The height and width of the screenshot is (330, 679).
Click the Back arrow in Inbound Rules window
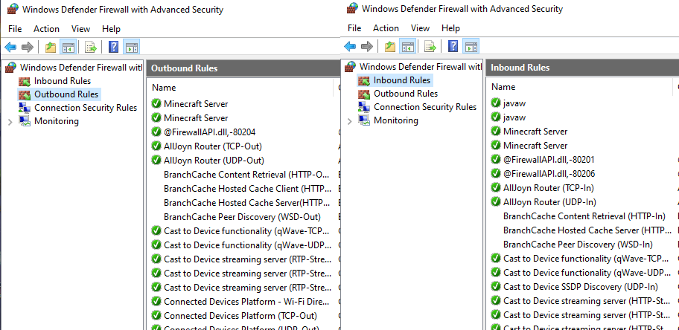coord(350,46)
